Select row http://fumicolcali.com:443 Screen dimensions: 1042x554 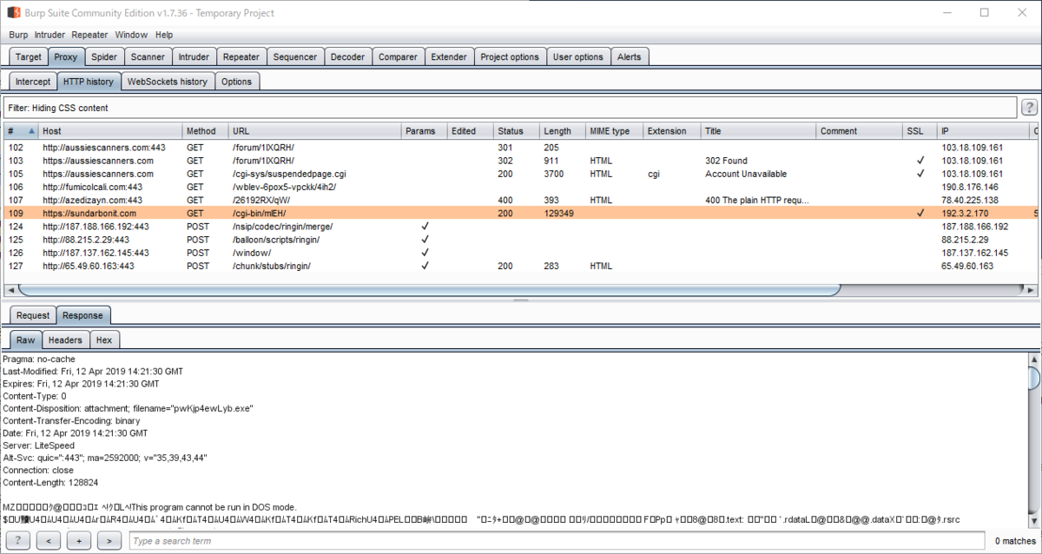pyautogui.click(x=521, y=187)
